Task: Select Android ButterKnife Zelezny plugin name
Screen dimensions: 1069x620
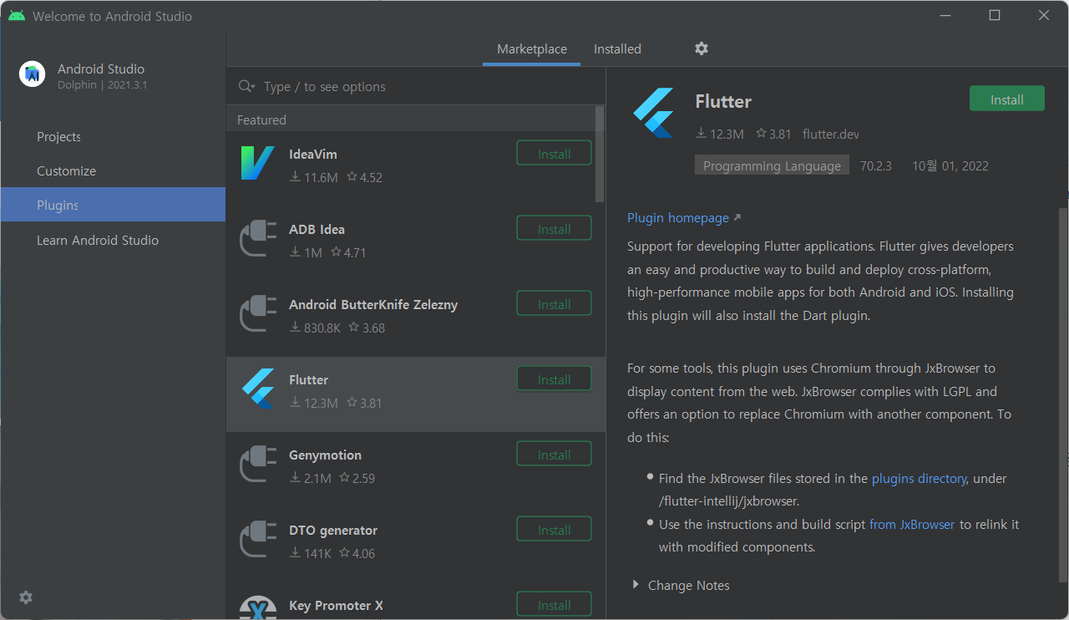Action: pos(373,304)
